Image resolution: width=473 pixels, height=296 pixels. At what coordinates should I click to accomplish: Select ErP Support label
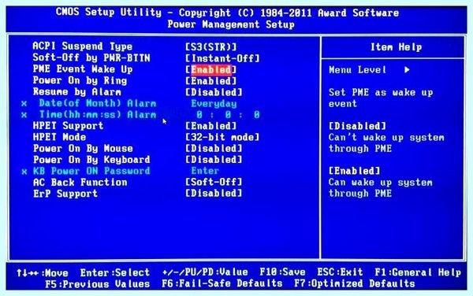point(65,194)
